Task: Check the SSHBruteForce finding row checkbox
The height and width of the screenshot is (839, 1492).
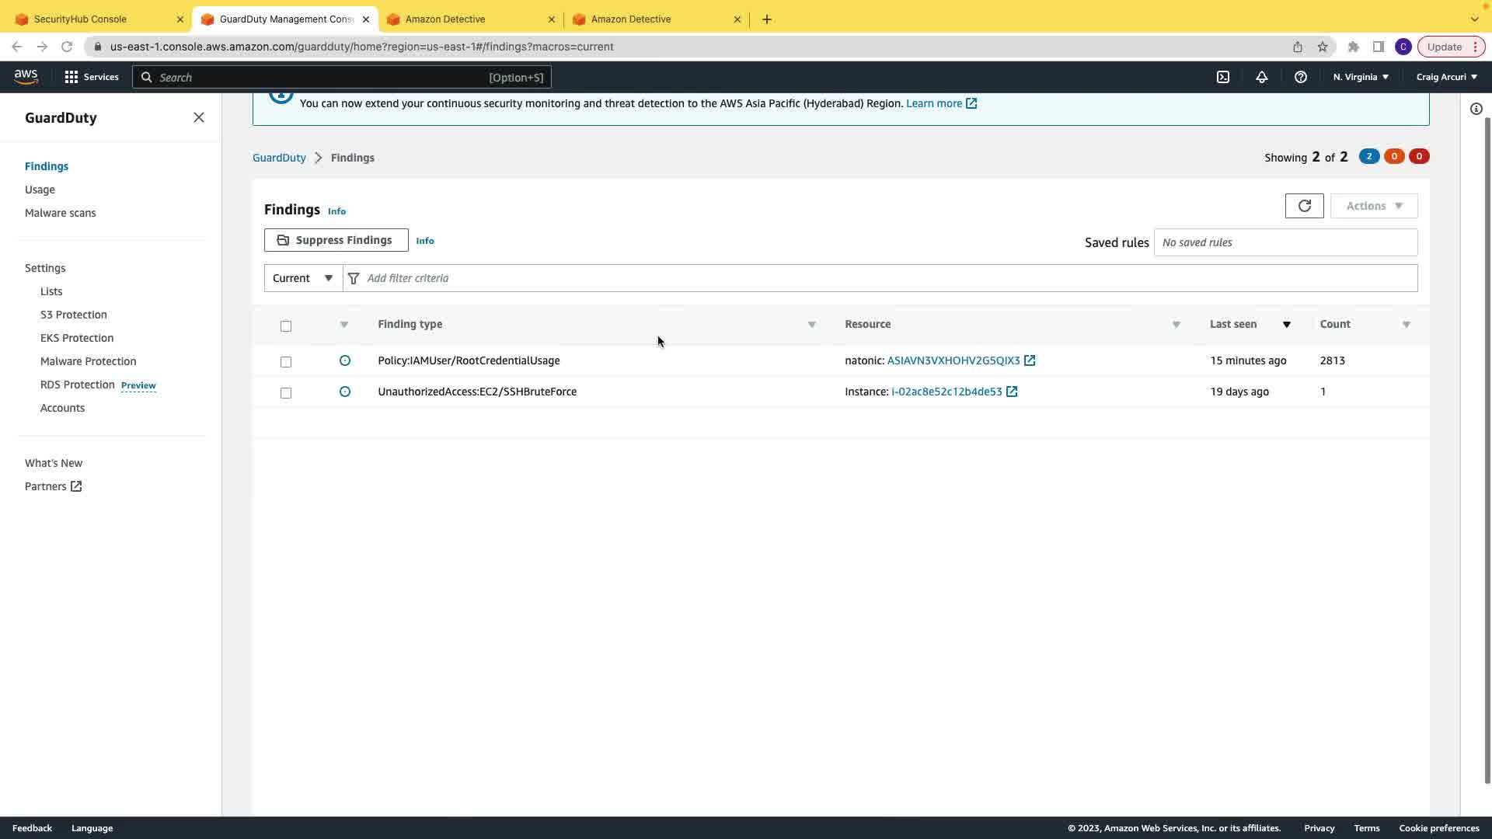Action: point(286,392)
